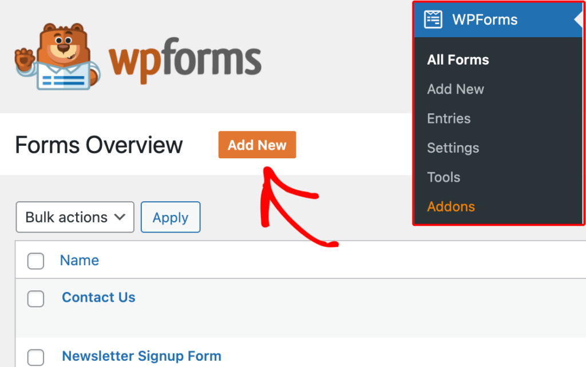This screenshot has height=367, width=586.
Task: Check the box next to Contact Us
Action: coord(35,298)
